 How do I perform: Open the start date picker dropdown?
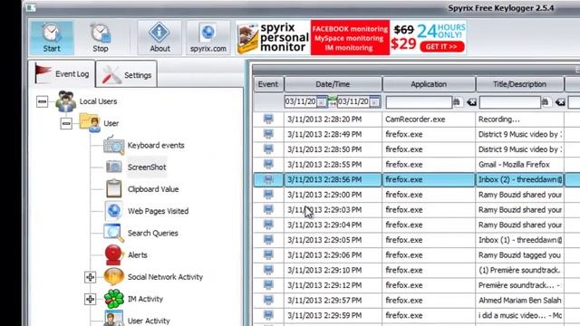coord(322,102)
